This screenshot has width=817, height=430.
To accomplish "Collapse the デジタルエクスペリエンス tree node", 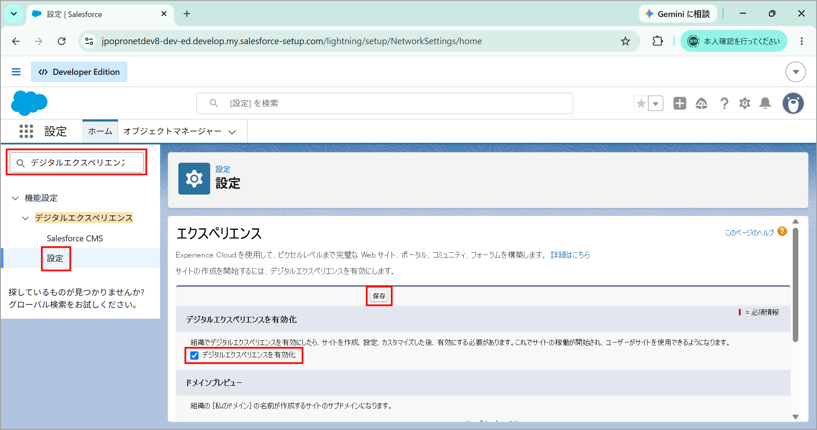I will pyautogui.click(x=25, y=218).
